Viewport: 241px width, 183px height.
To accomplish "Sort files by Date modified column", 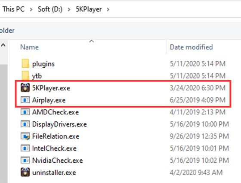I will [191, 47].
